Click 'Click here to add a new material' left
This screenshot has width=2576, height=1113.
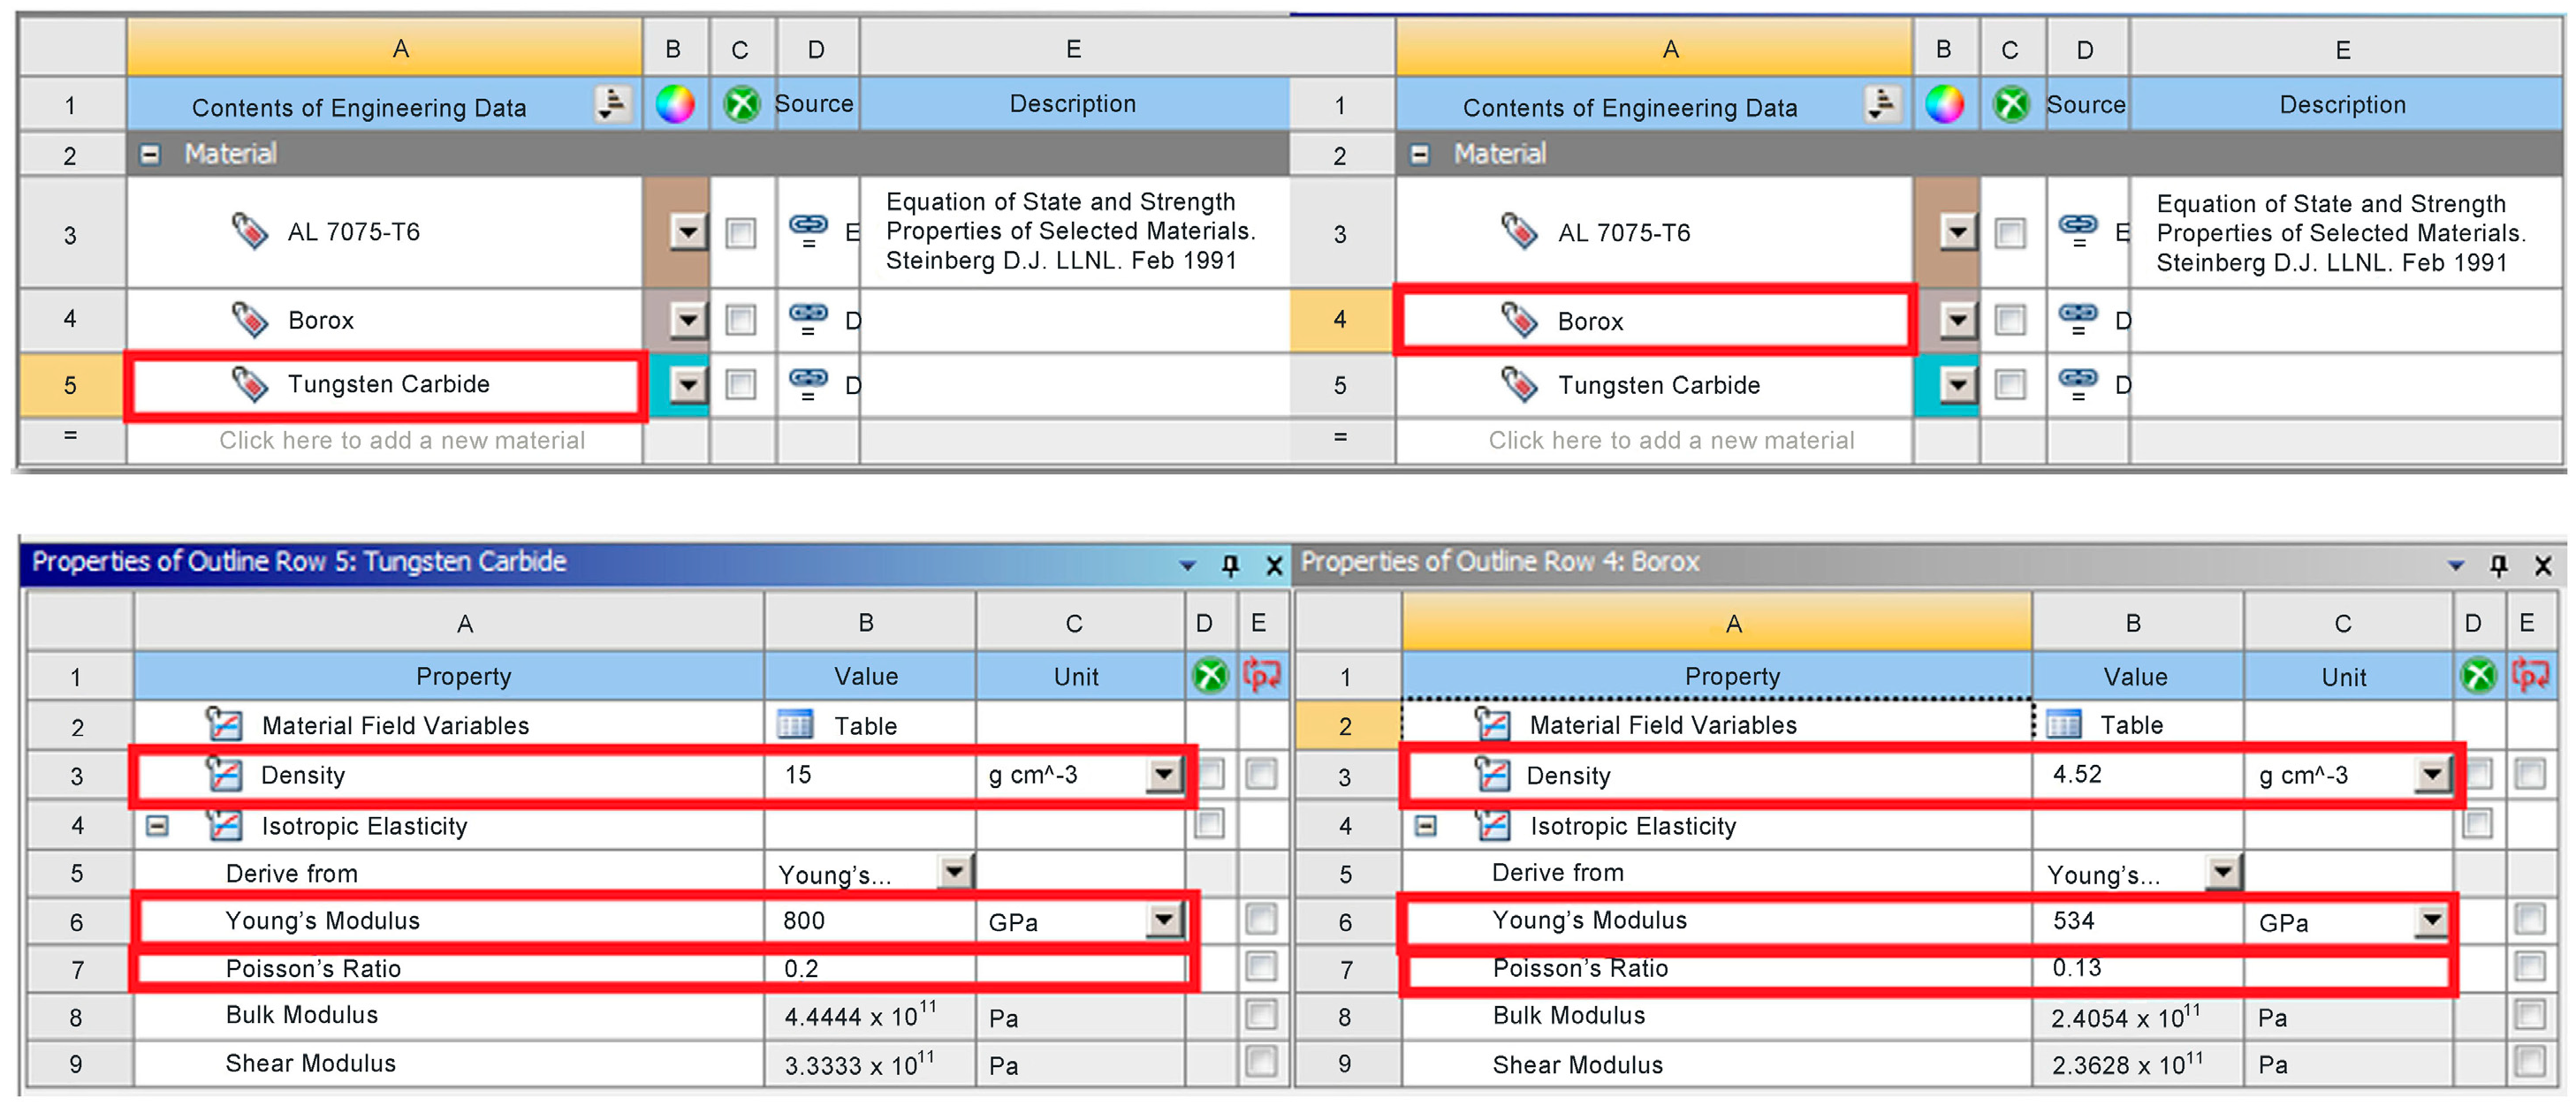pyautogui.click(x=401, y=440)
